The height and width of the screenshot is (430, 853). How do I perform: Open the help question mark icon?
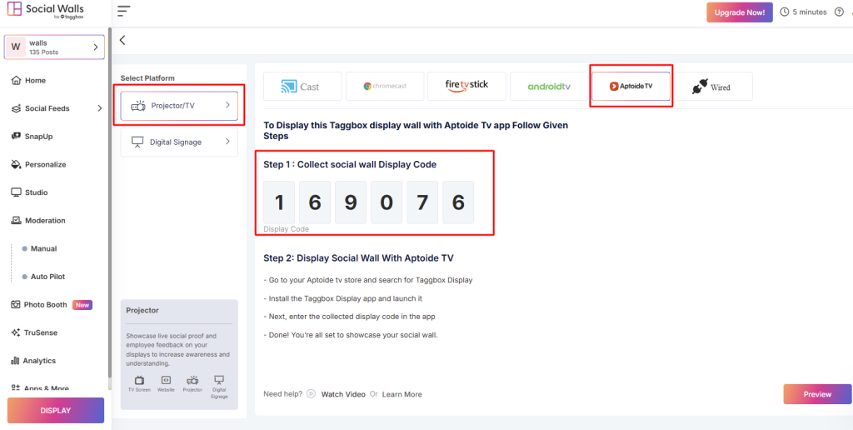(839, 12)
